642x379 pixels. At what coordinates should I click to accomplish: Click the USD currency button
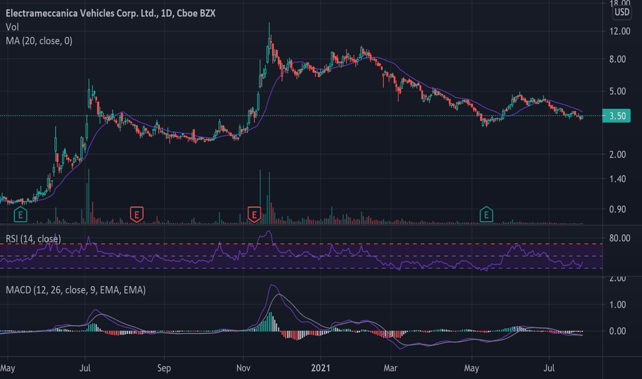pos(621,12)
